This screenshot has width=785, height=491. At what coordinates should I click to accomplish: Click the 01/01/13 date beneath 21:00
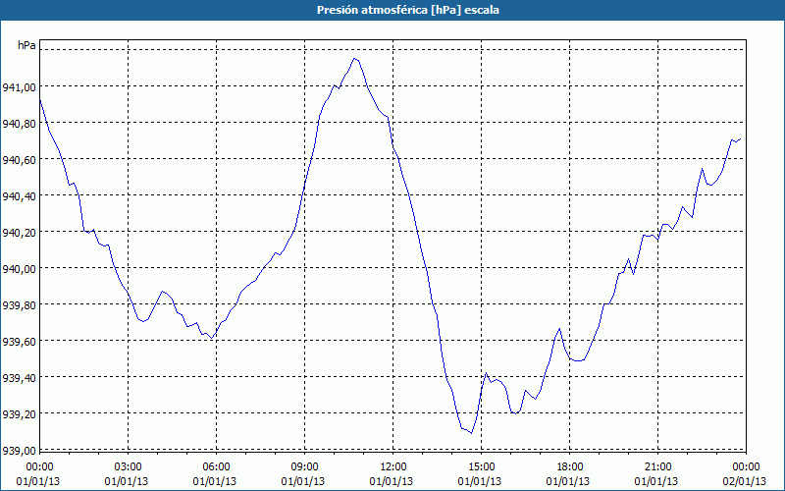coord(656,481)
